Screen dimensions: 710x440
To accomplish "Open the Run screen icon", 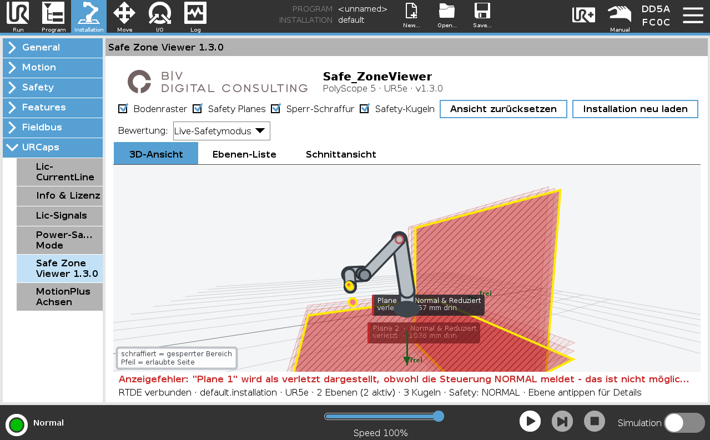I will pos(18,17).
